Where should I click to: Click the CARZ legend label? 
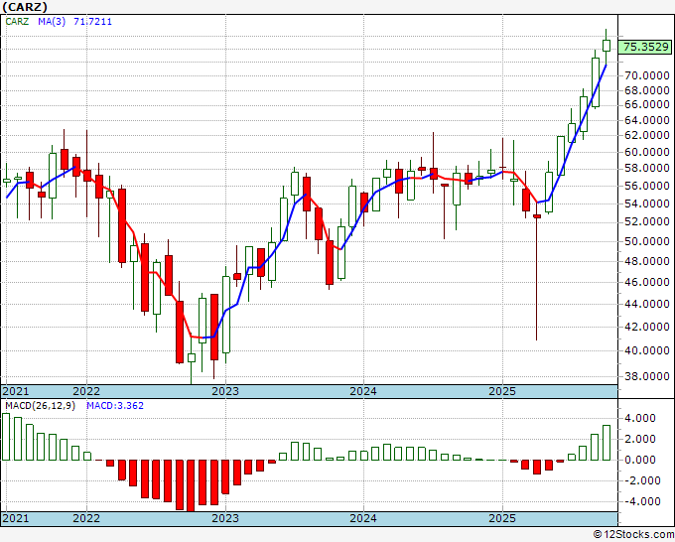17,22
